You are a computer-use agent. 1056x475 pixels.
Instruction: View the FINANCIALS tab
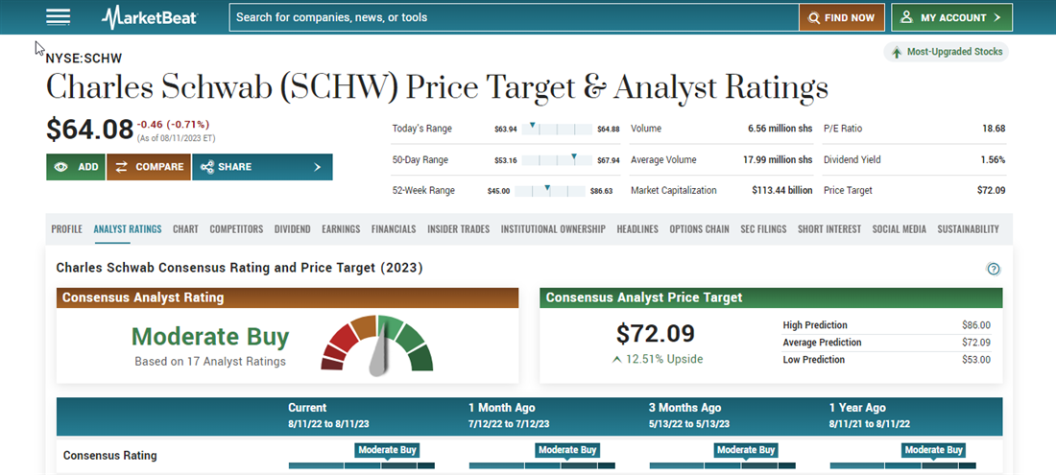394,228
